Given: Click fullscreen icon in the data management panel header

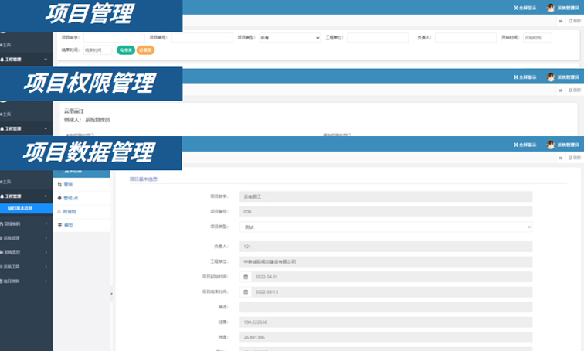Looking at the screenshot, I should (x=516, y=145).
